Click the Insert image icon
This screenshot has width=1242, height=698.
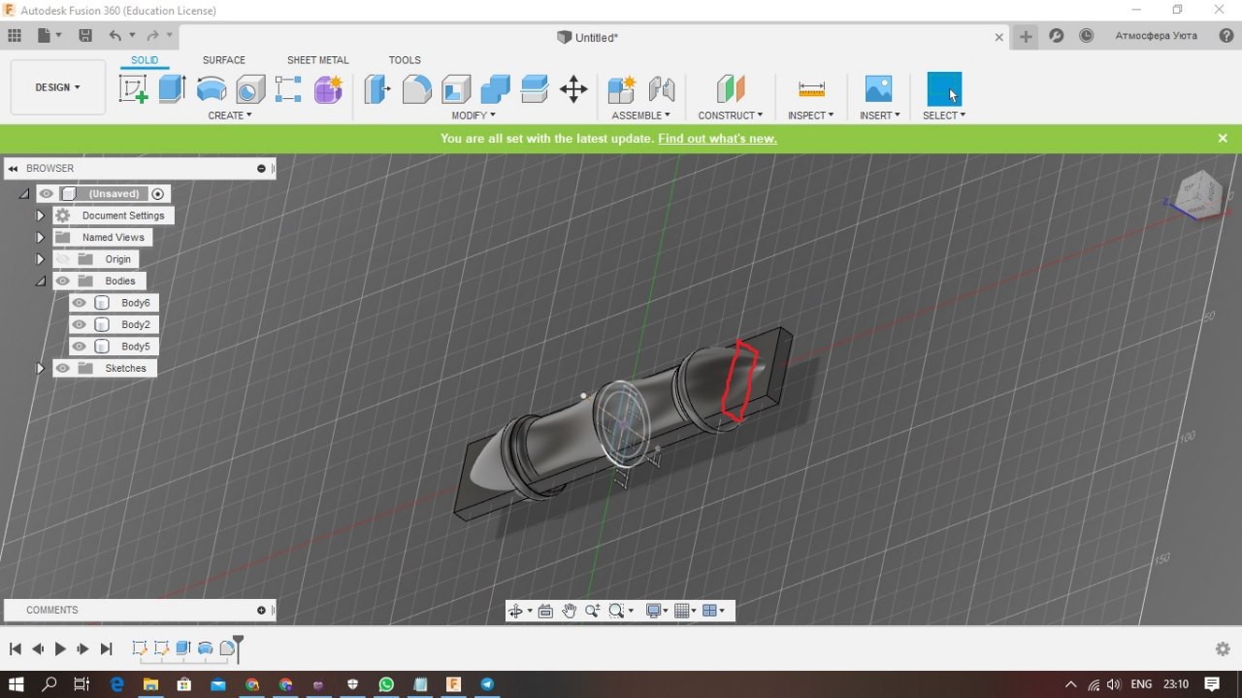(x=878, y=89)
